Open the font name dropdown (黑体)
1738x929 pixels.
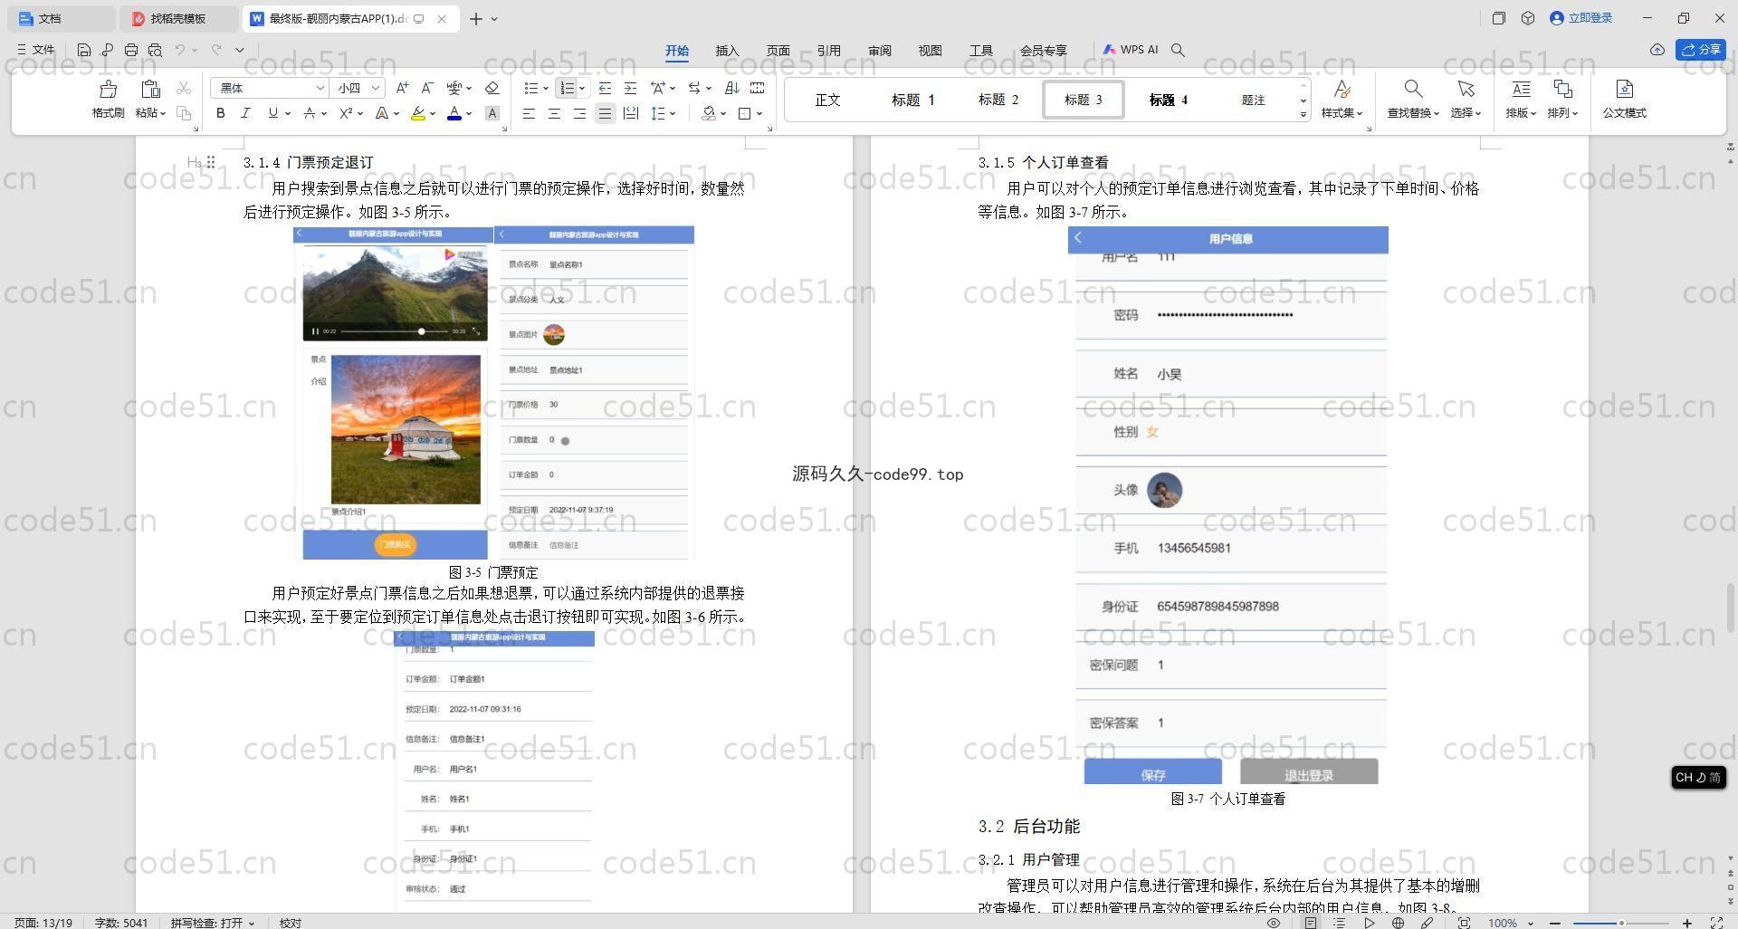(320, 88)
